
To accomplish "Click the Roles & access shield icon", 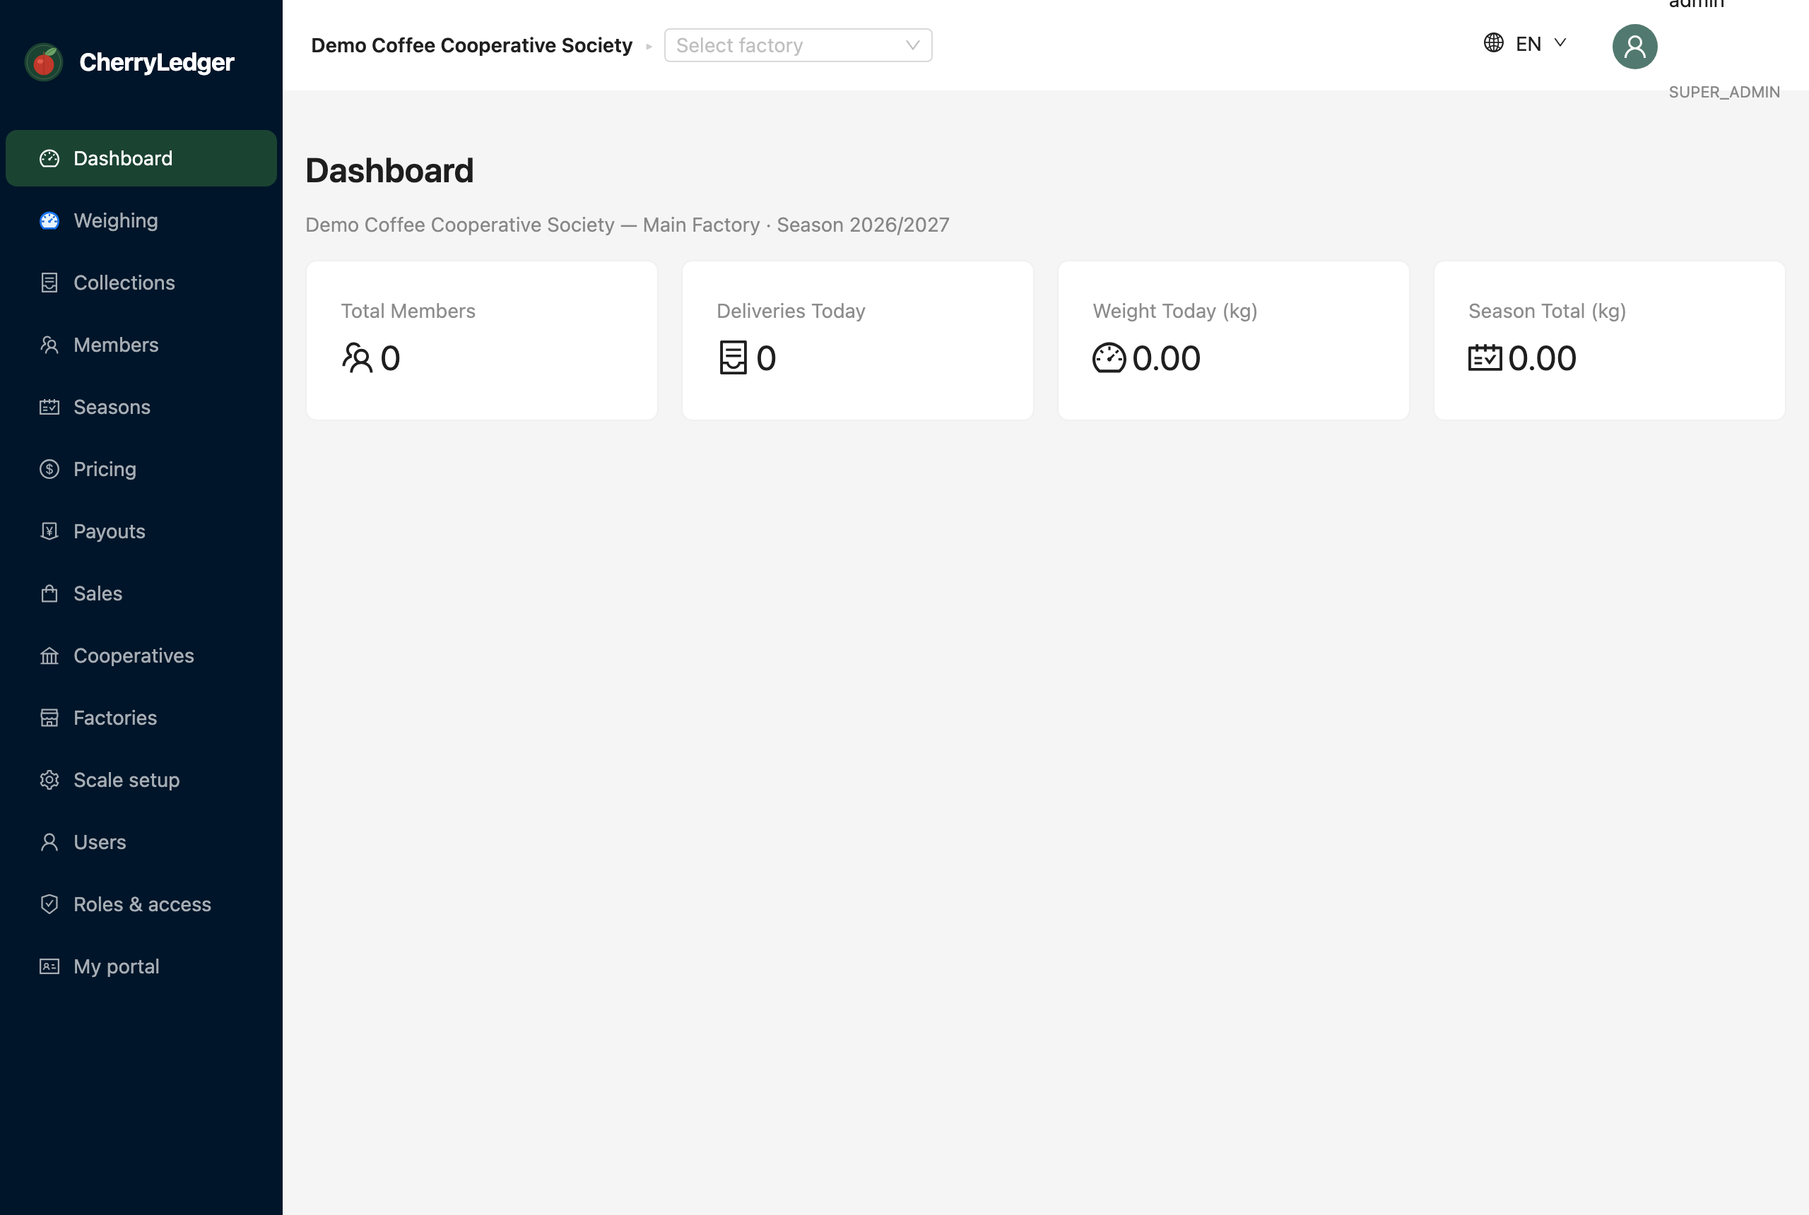I will pyautogui.click(x=49, y=904).
